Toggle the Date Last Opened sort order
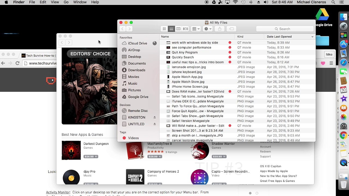 pos(290,36)
